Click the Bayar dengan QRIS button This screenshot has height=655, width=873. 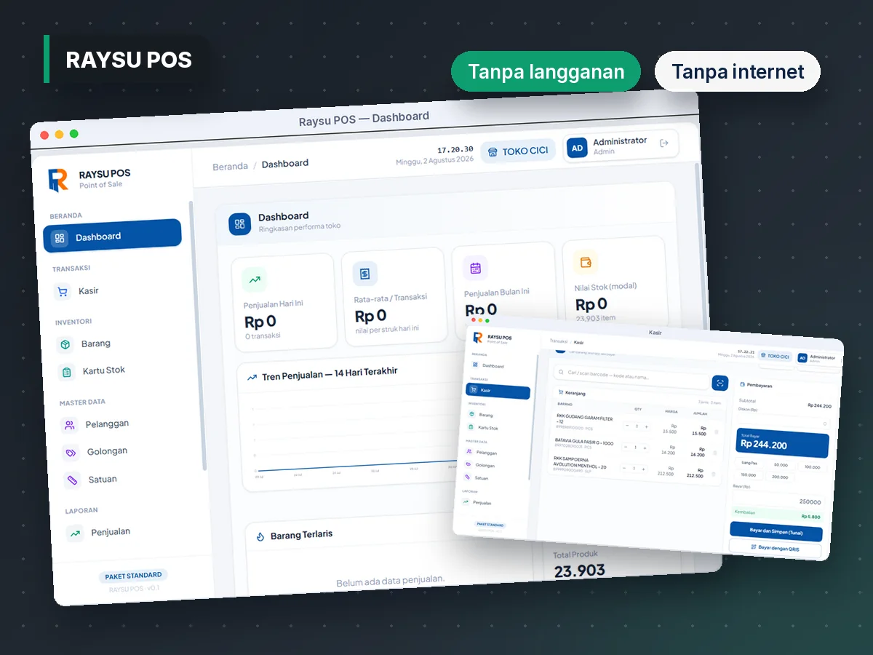[x=775, y=548]
